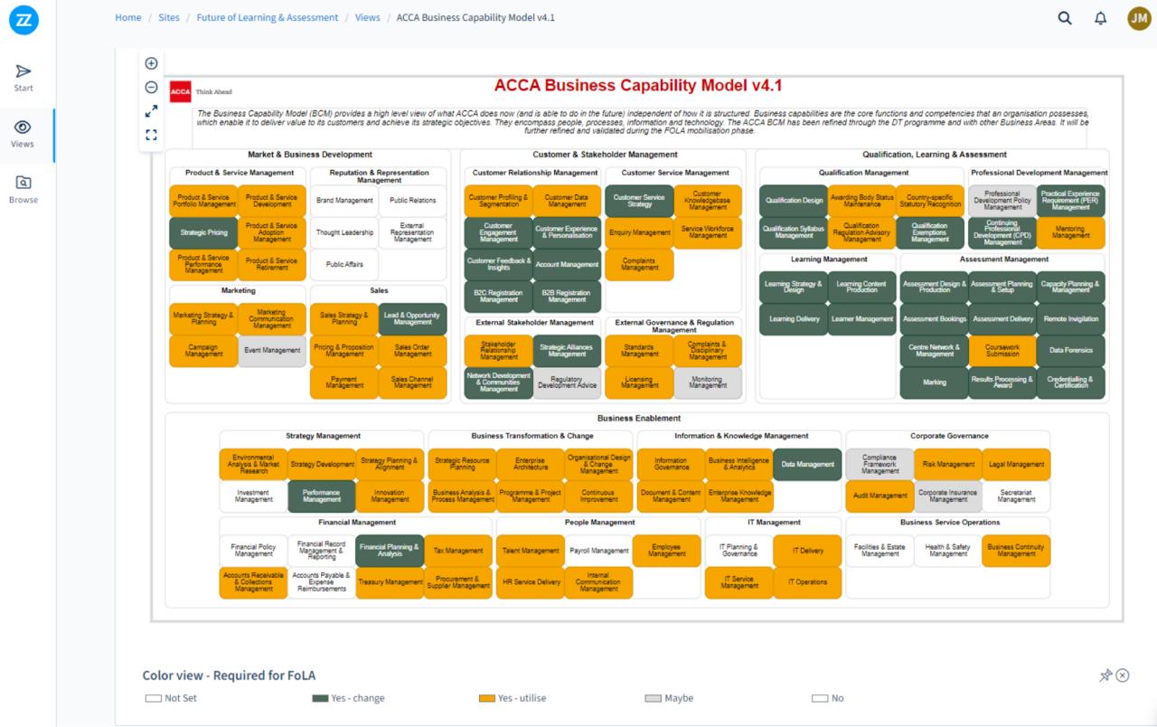Click the ACCA Think Ahead logo
This screenshot has width=1157, height=727.
(201, 91)
